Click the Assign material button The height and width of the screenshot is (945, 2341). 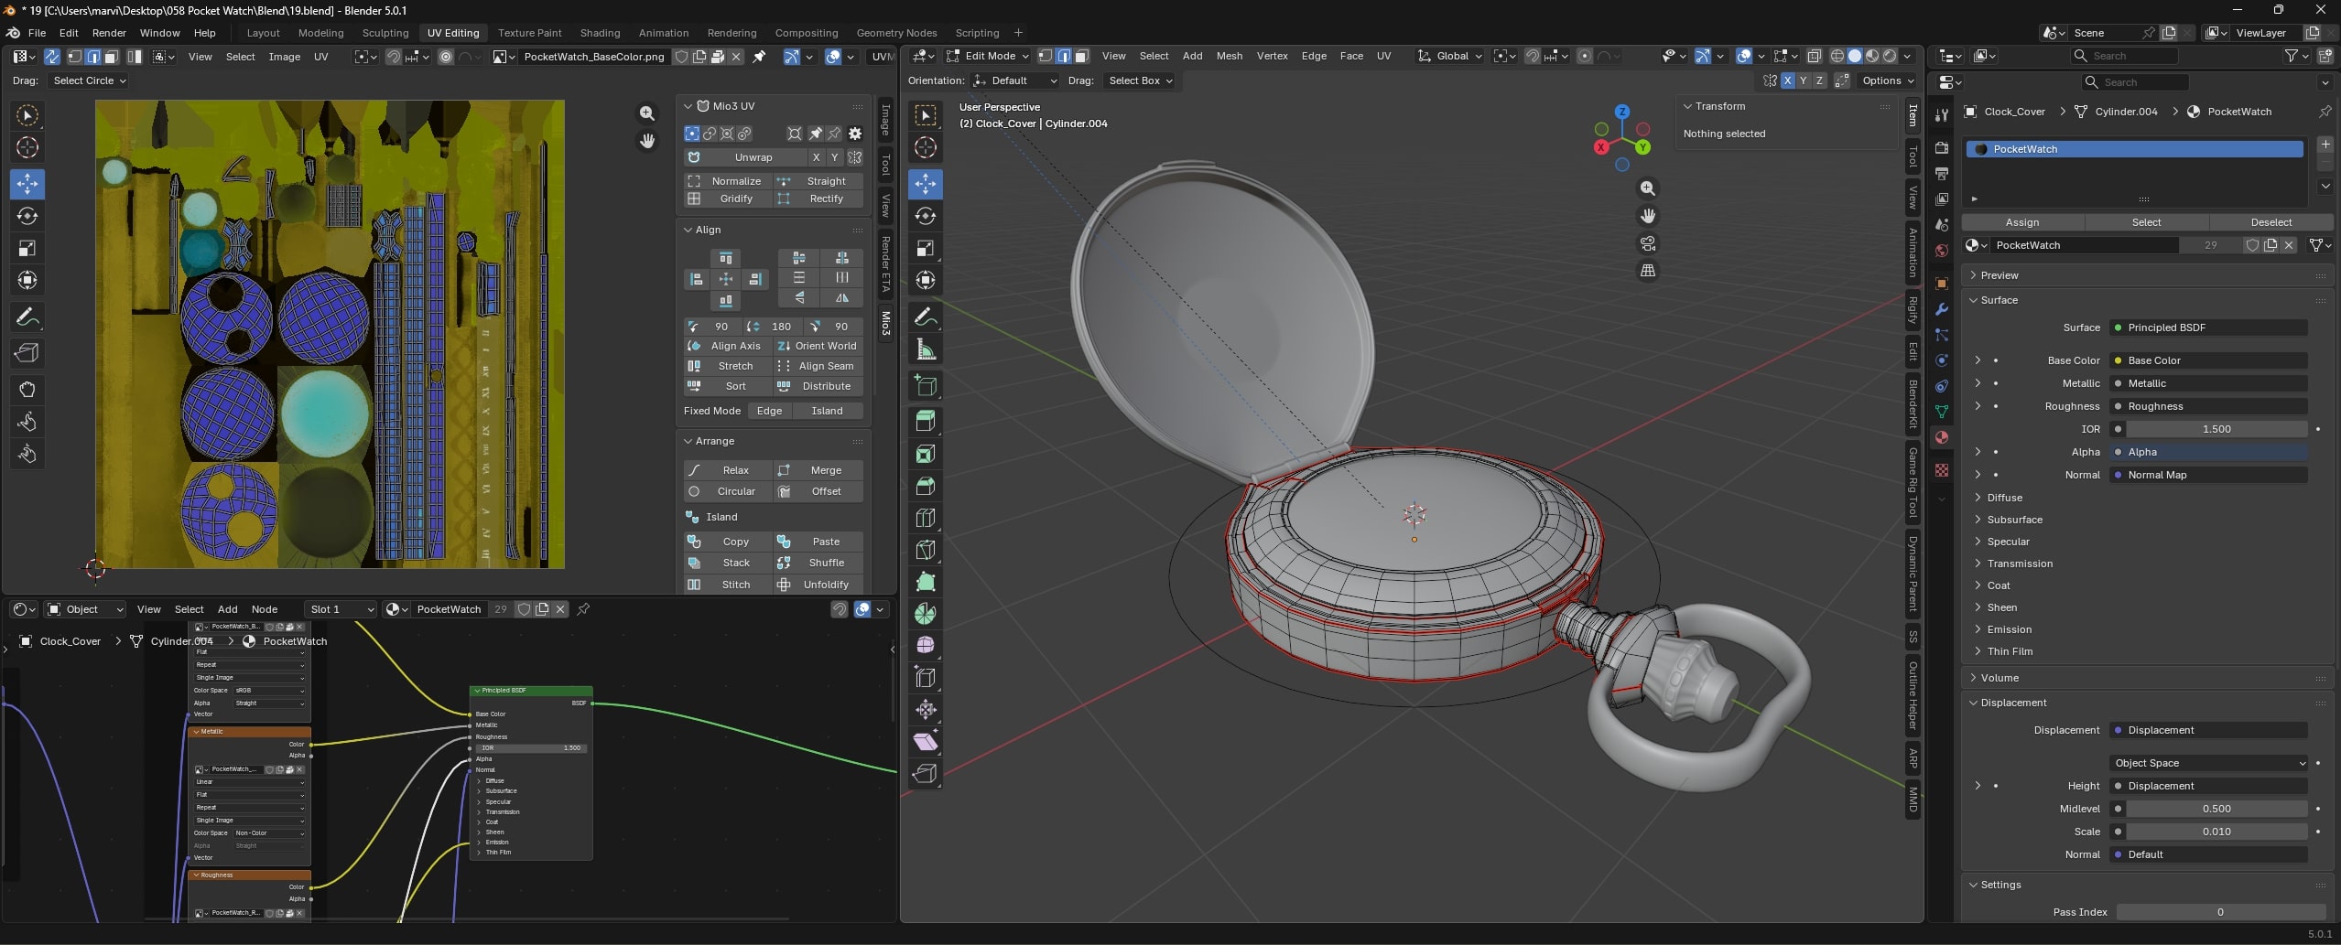(2021, 222)
